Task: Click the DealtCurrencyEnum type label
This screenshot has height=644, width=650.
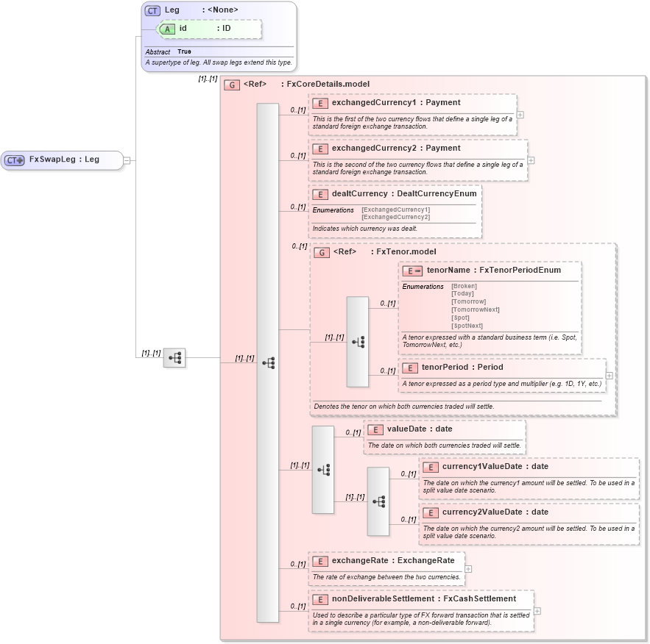Action: 437,193
